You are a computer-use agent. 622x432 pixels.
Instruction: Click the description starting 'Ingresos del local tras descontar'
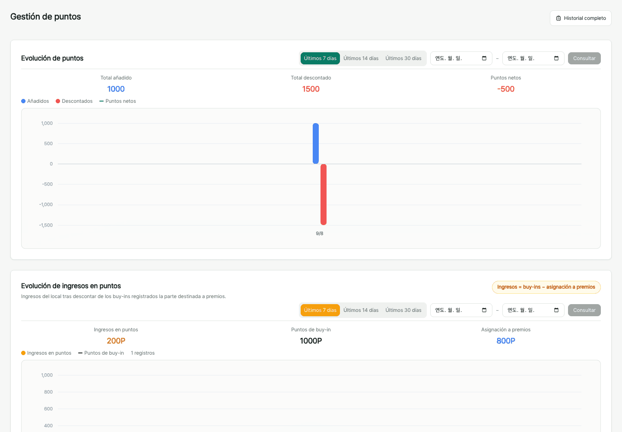(x=124, y=296)
